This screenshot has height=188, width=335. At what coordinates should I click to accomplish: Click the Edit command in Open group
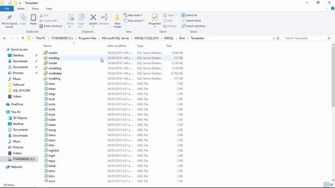tap(168, 21)
